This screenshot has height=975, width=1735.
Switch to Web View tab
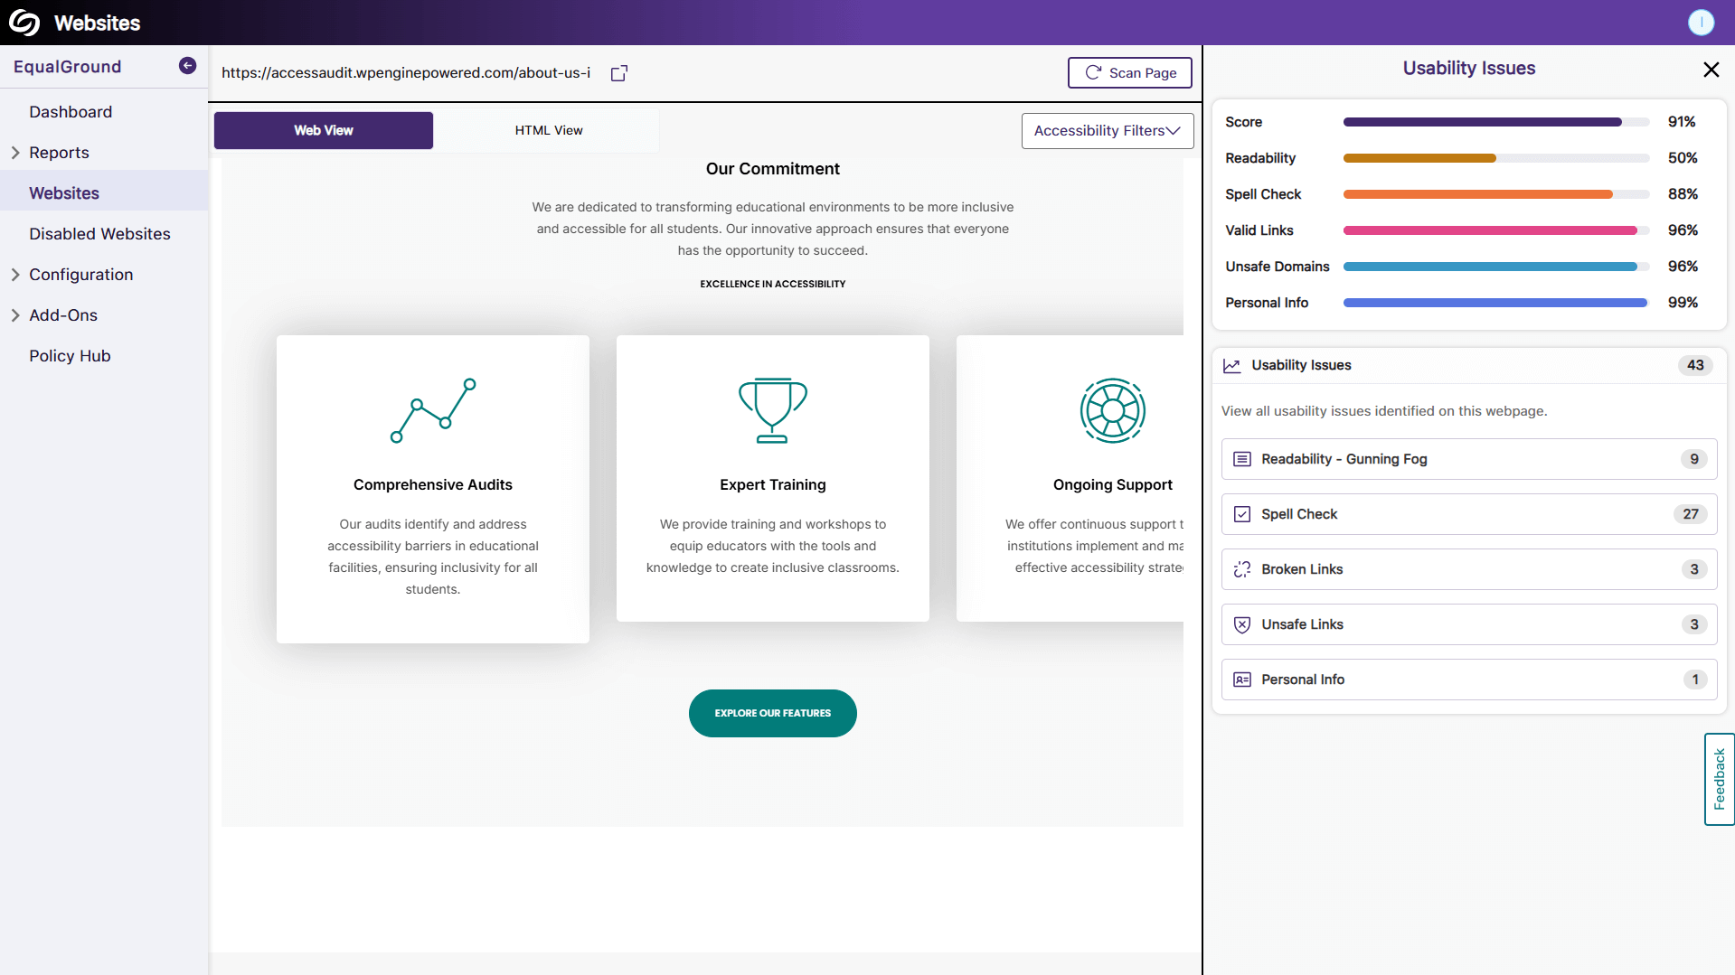click(x=324, y=131)
